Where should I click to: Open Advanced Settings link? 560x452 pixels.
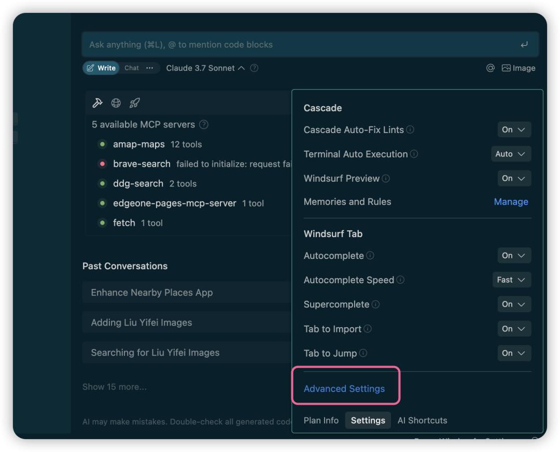click(344, 389)
